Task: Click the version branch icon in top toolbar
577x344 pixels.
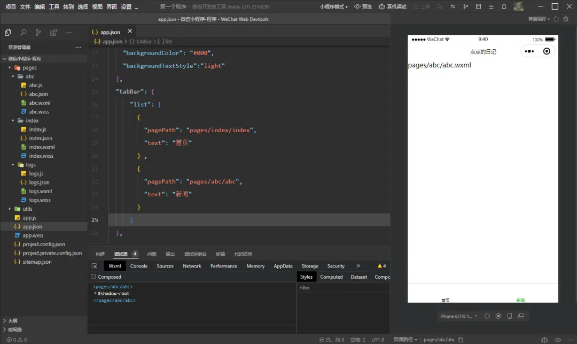Action: [x=465, y=6]
